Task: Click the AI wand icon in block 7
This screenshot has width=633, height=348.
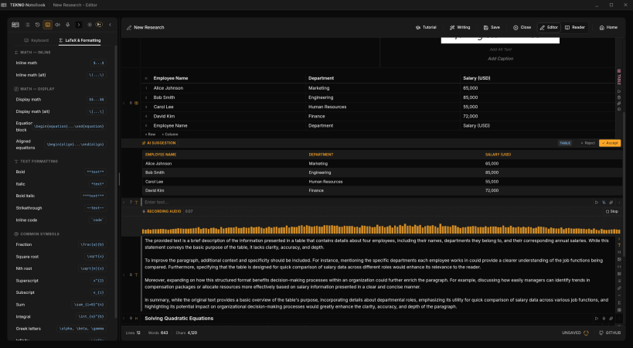Action: (x=611, y=203)
